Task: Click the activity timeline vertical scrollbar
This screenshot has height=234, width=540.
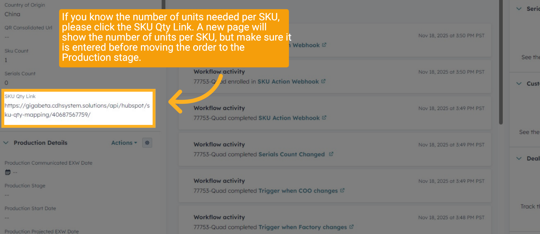Action: 501,62
